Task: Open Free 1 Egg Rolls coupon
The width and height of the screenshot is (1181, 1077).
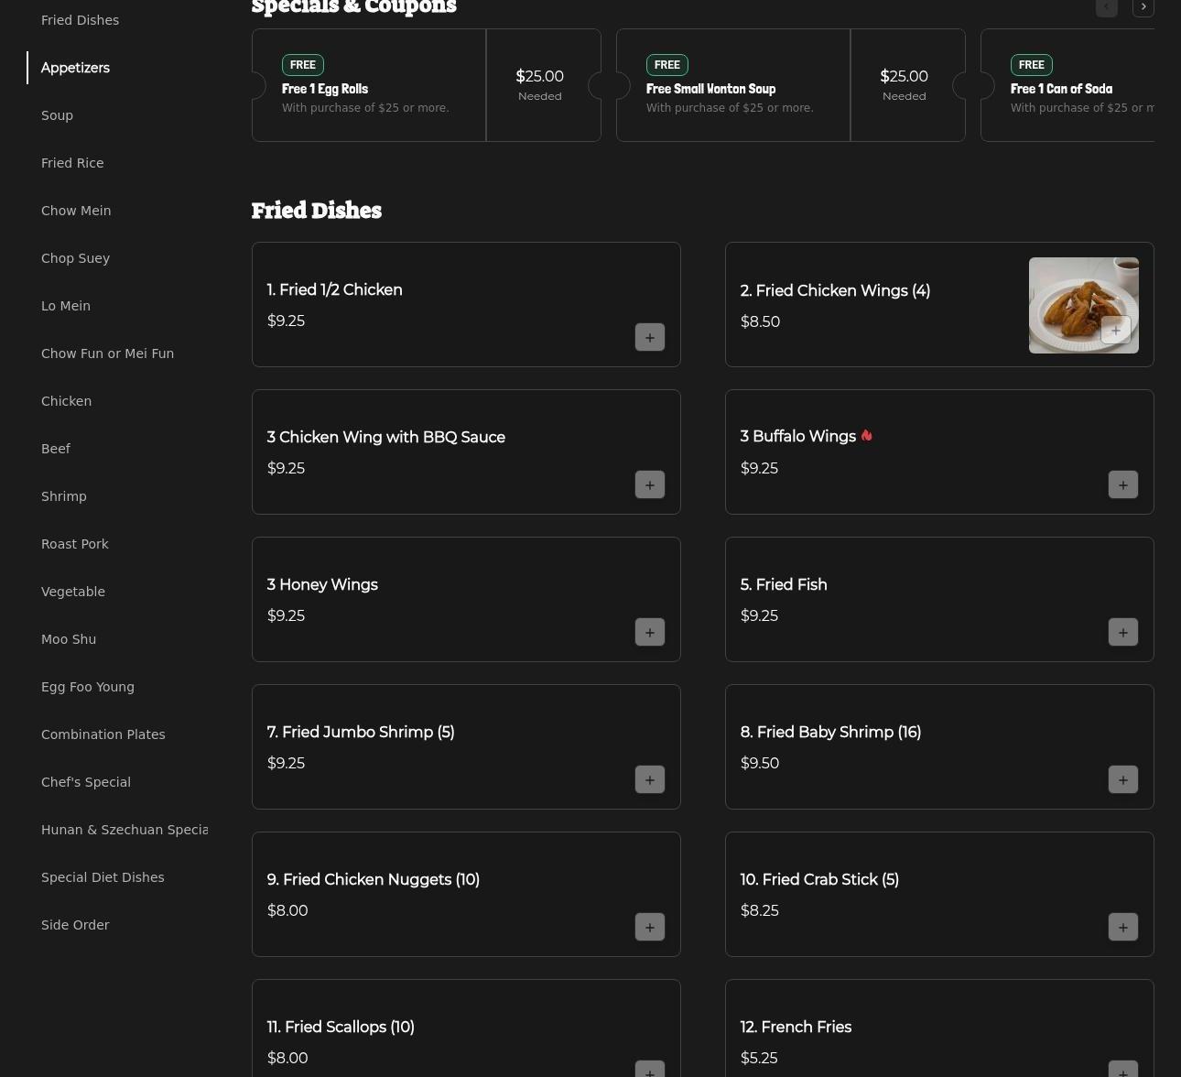Action: click(x=427, y=85)
